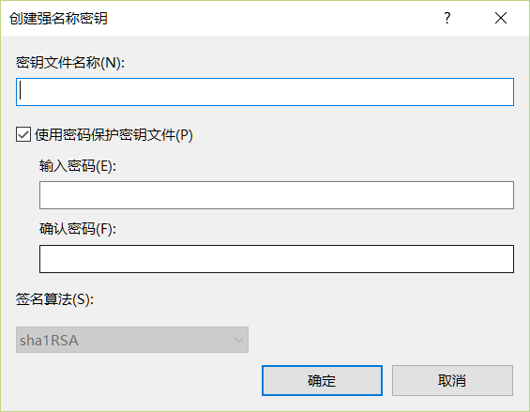The image size is (530, 412).
Task: Click the 签名算法(S): label
Action: click(x=54, y=299)
